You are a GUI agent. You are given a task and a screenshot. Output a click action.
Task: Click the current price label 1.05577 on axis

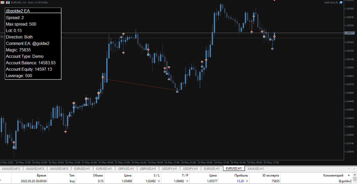tap(350, 33)
